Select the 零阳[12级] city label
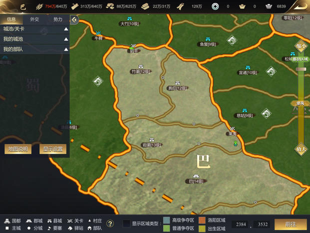Viewport: 310px width, 233px height. click(x=293, y=18)
